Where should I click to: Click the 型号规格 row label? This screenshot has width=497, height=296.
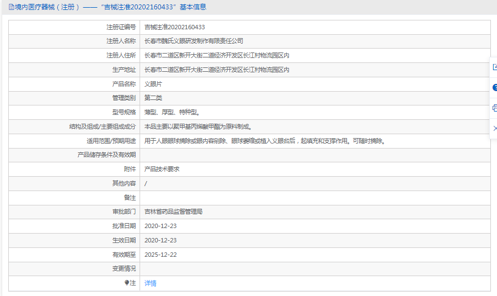click(x=124, y=112)
